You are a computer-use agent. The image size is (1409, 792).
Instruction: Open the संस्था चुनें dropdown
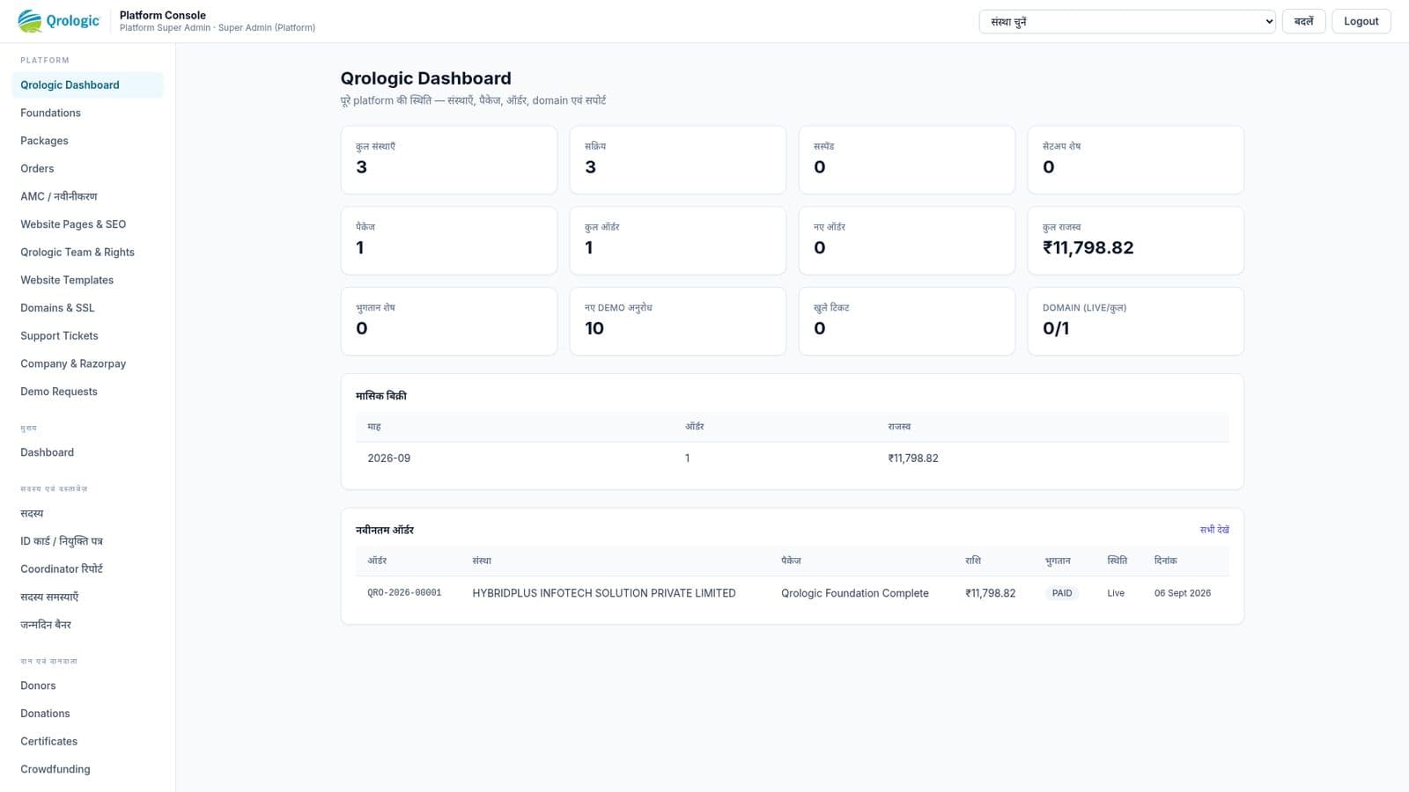pyautogui.click(x=1127, y=21)
